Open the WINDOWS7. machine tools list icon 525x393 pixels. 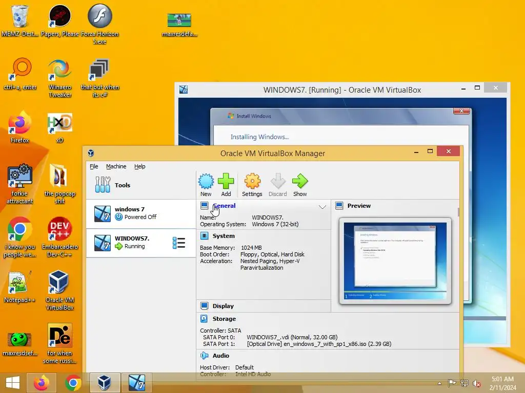click(179, 243)
